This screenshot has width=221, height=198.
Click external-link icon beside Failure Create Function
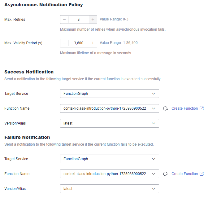(x=202, y=174)
